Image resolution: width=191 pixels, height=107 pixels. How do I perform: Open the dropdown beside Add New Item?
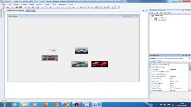click(x=14, y=7)
